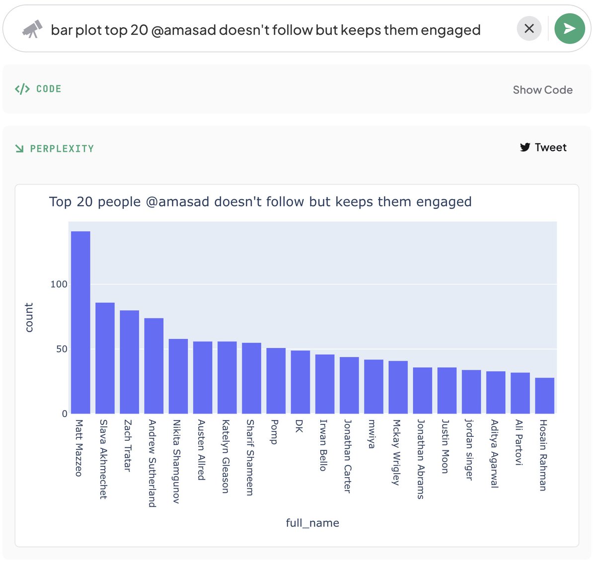
Task: Click the Hosain Rahman bar
Action: 545,396
